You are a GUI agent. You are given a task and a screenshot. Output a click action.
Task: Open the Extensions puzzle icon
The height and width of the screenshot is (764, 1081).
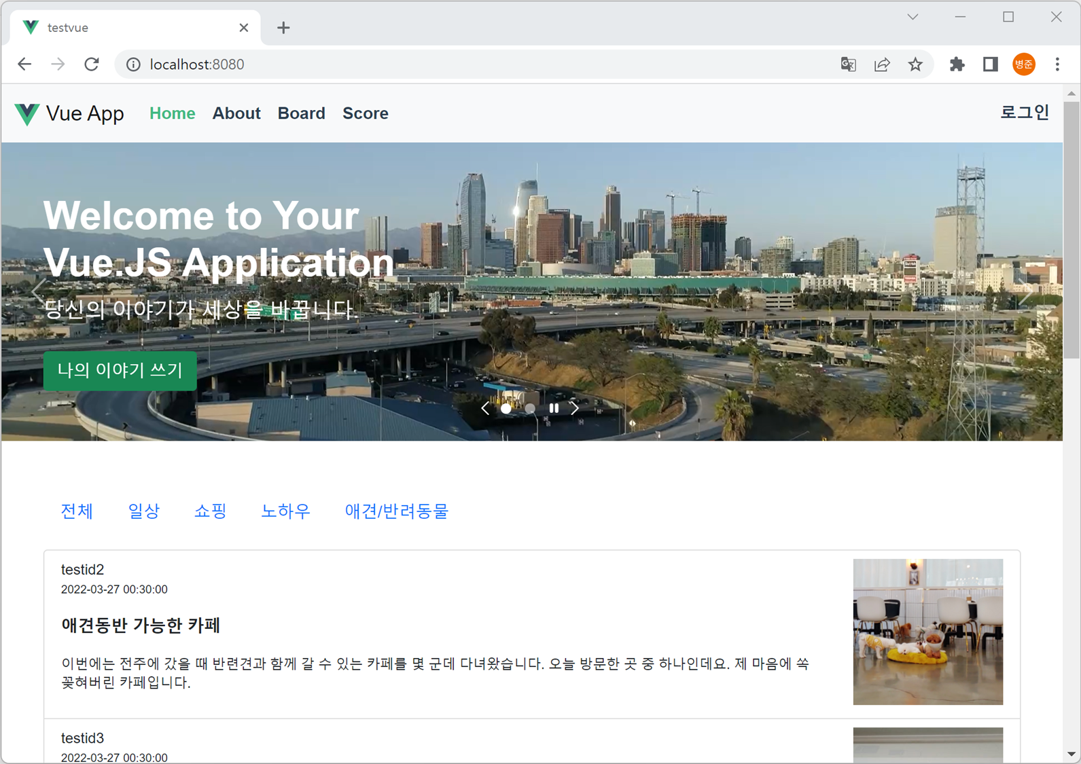pos(957,65)
